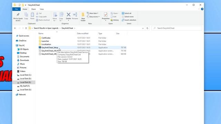
Task: Open Documents in navigation pane
Action: point(23,56)
